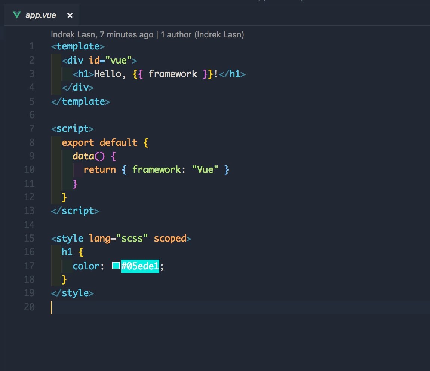Open the color picker swatch before #05ede1
The image size is (430, 371).
[x=116, y=266]
